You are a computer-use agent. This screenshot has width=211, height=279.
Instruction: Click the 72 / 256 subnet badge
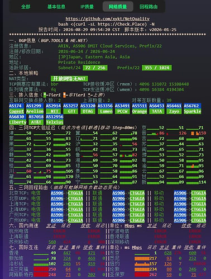coord(95,68)
